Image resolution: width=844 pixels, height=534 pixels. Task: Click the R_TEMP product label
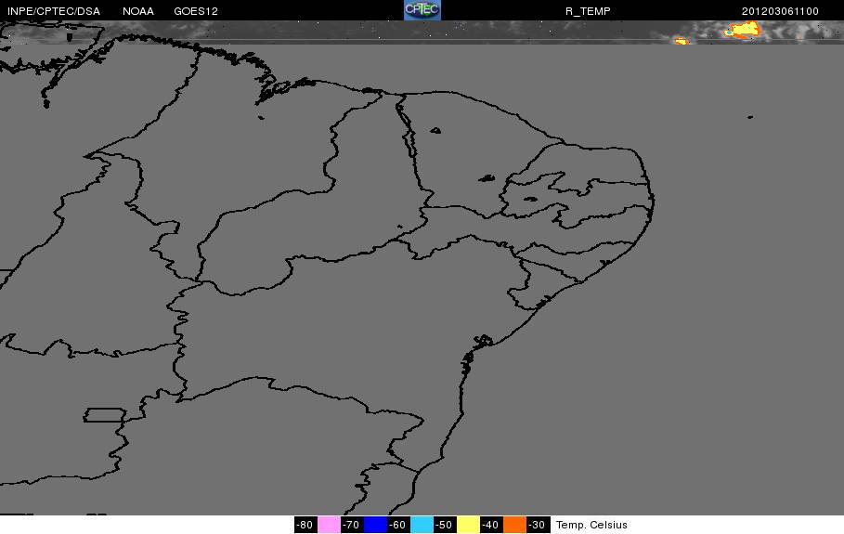coord(588,11)
